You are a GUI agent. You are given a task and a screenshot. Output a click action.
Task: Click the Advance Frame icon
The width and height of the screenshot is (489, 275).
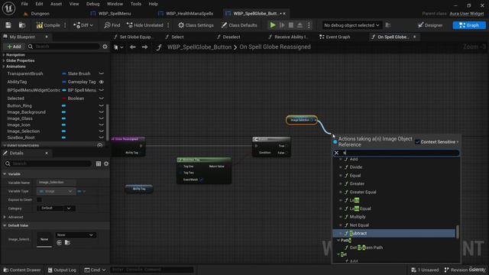[282, 25]
